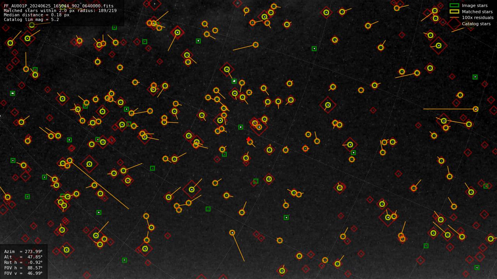Image resolution: width=497 pixels, height=279 pixels.
Task: Click the 'Catalog lim mag = 5.2' text
Action: [x=31, y=19]
